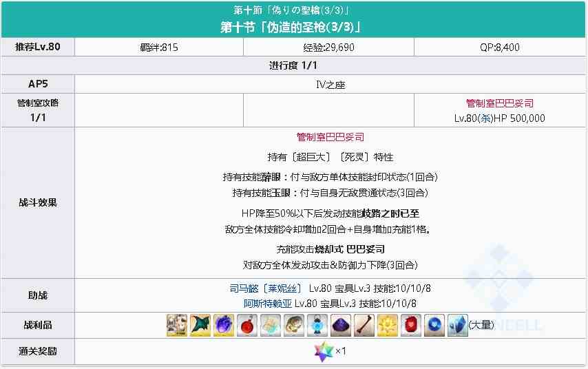Click the seashell loot icon

tap(293, 325)
